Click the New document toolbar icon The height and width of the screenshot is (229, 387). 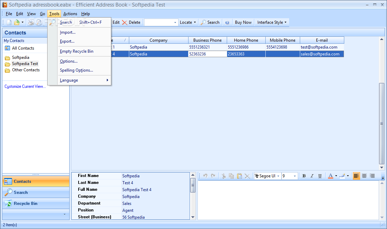pyautogui.click(x=9, y=22)
